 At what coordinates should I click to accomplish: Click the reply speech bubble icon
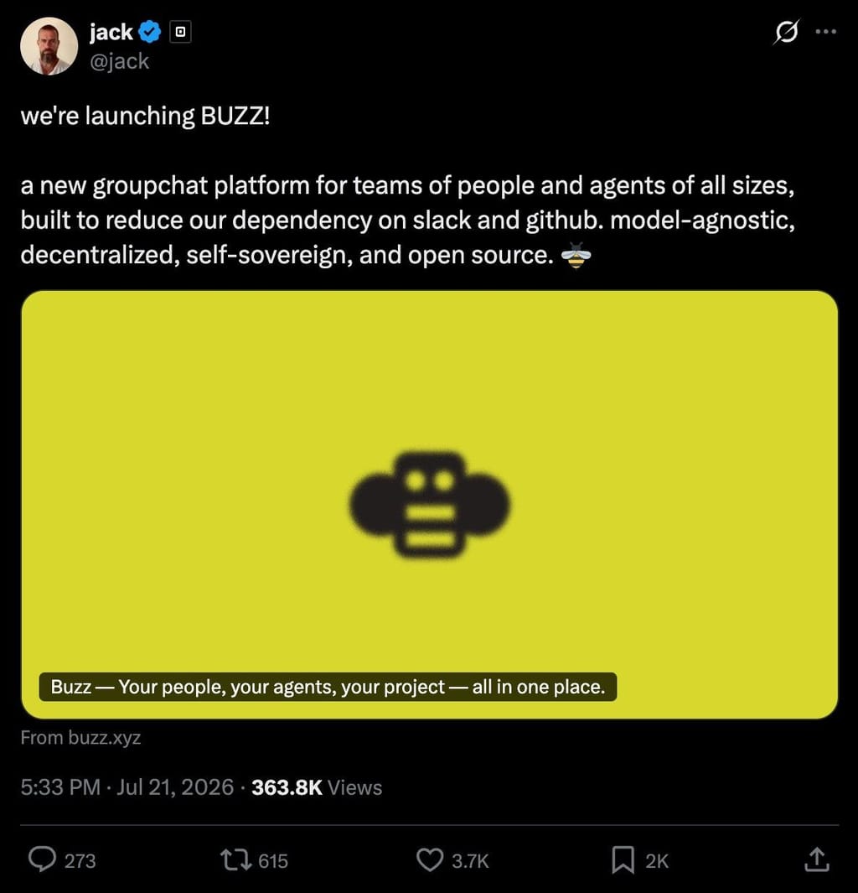tap(42, 859)
